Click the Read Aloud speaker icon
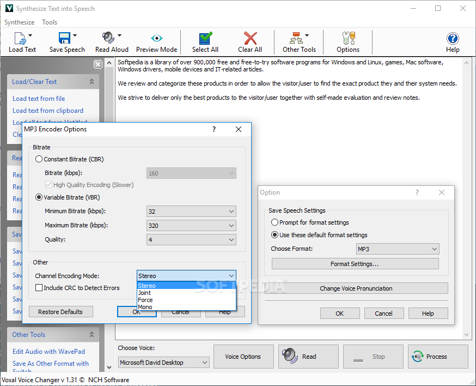Screen dimensions: 476x386 [x=108, y=38]
